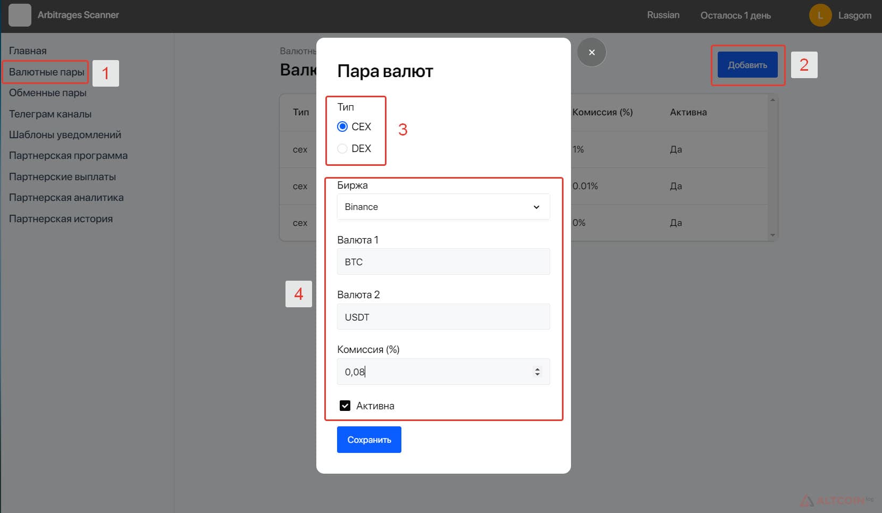Save the pair with Сохранить
The width and height of the screenshot is (882, 513).
click(369, 440)
